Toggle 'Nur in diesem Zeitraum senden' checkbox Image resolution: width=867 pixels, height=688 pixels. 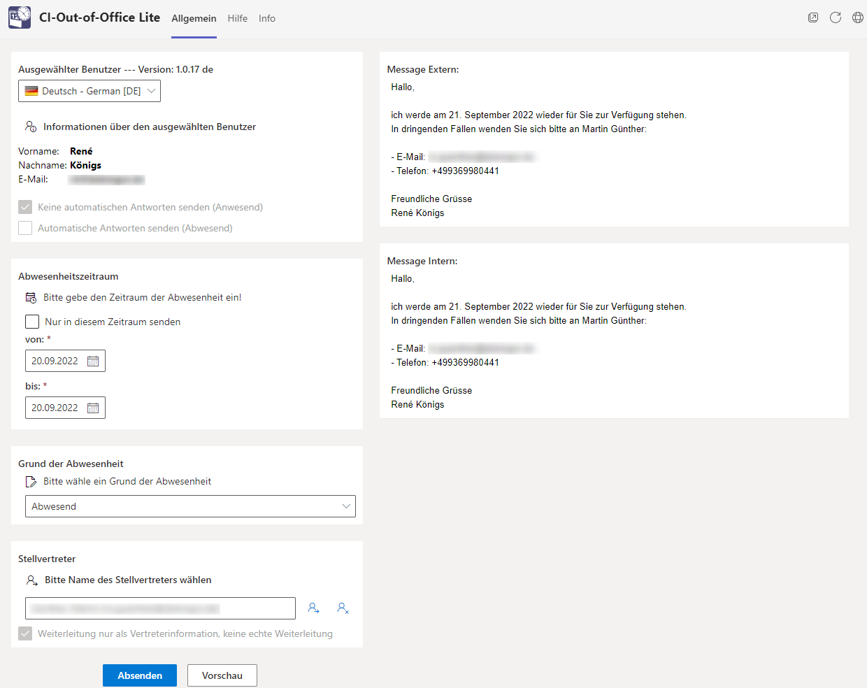[x=32, y=322]
